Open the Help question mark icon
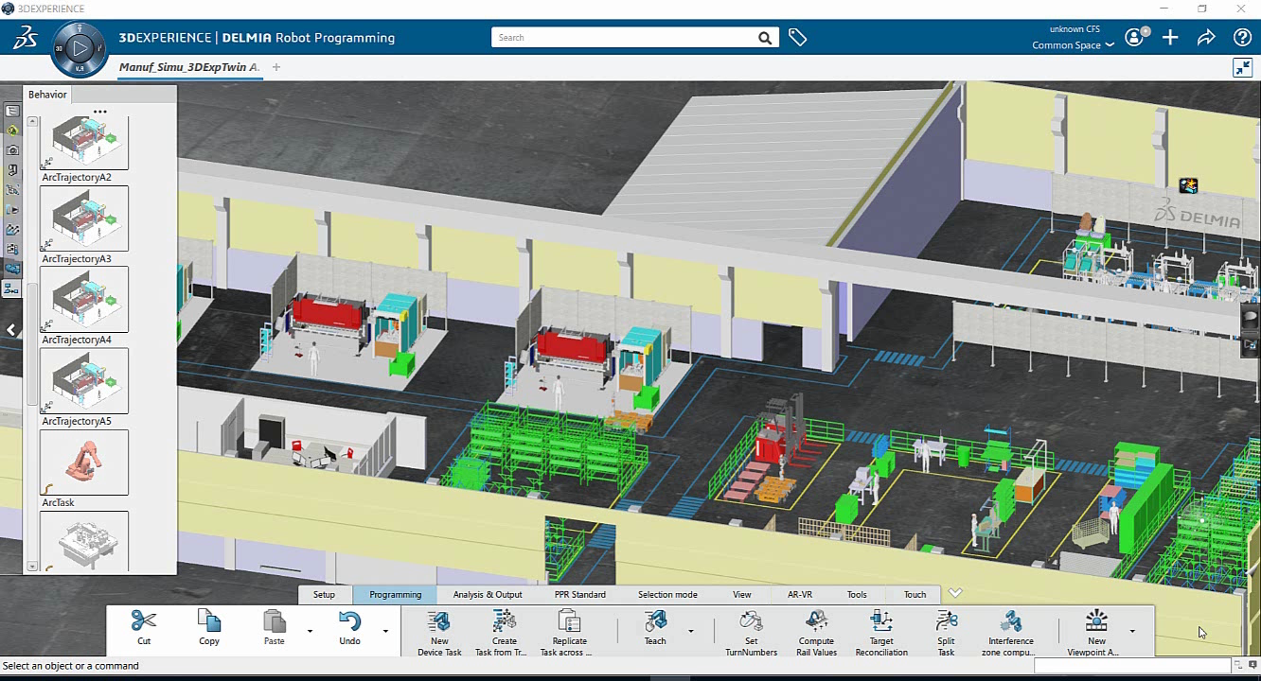Screen dimensions: 1261x681 click(x=1242, y=38)
